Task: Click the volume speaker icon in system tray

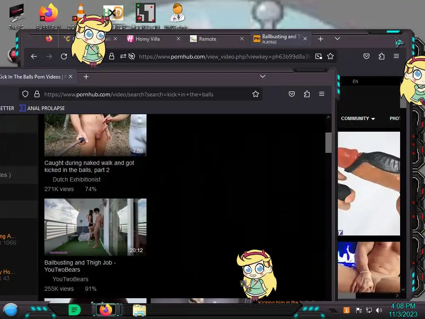Action: point(379,310)
